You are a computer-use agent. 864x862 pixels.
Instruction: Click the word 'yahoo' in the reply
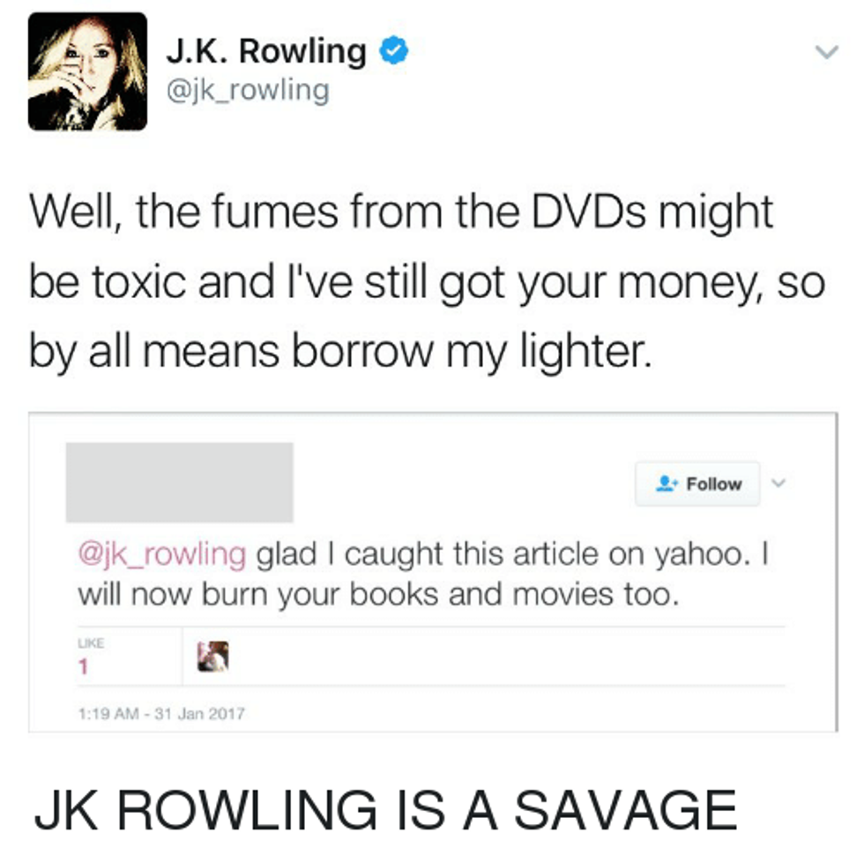[698, 554]
